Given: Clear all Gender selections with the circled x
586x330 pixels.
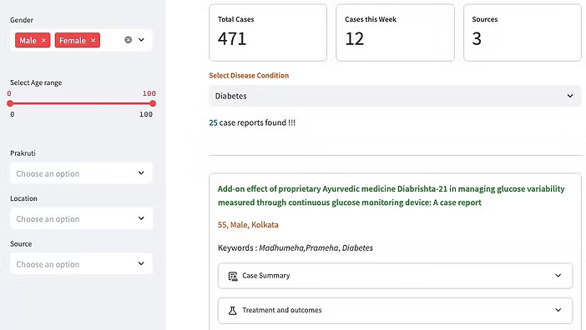Looking at the screenshot, I should click(129, 40).
